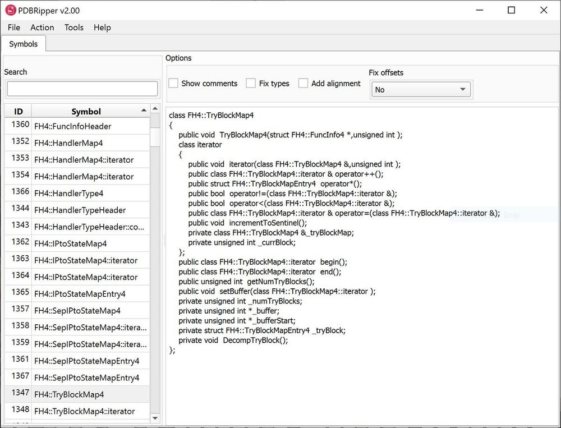The height and width of the screenshot is (428, 561).
Task: Click the symbol list scrollbar thumb
Action: point(155,136)
